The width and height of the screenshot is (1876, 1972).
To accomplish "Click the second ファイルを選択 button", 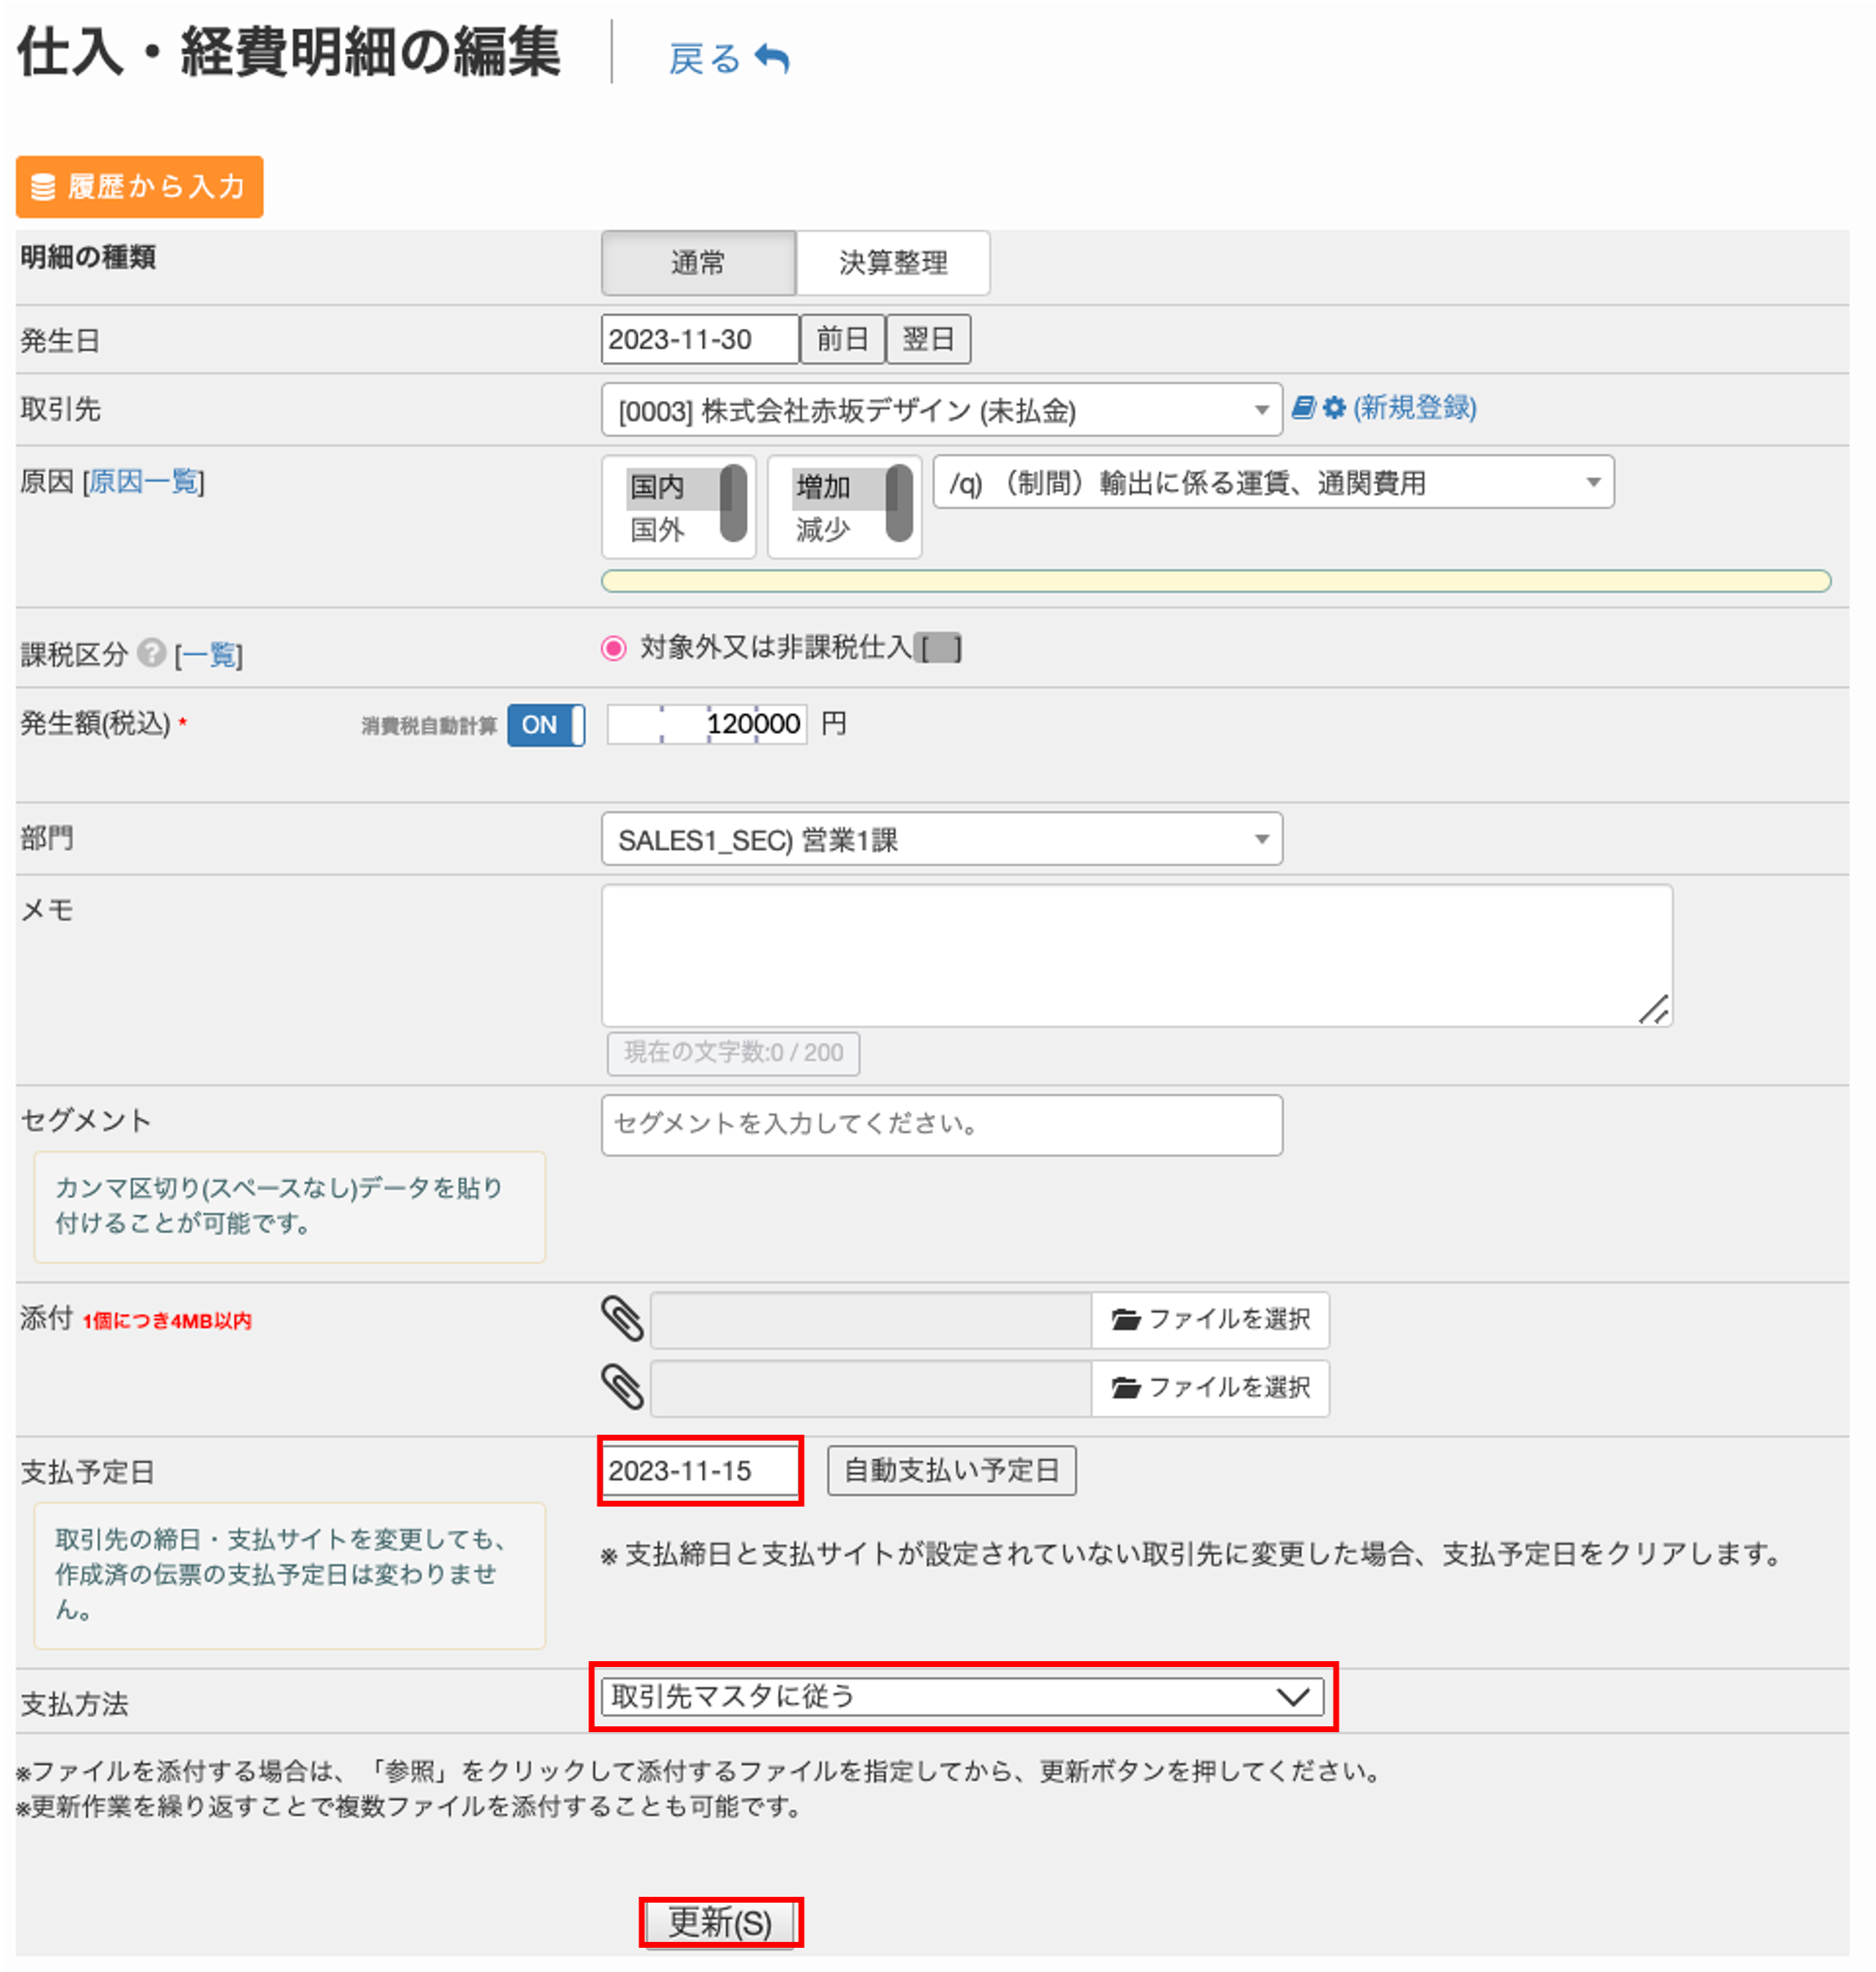I will tap(1210, 1388).
